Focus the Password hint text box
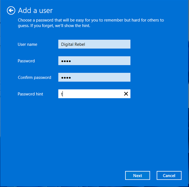 tap(90, 94)
